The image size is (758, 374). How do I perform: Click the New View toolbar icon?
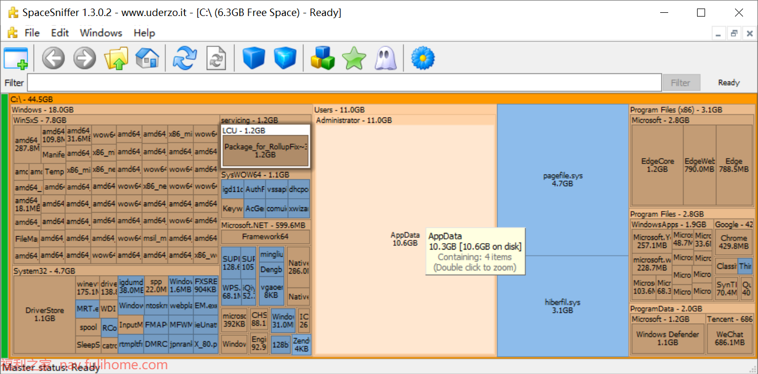(16, 58)
